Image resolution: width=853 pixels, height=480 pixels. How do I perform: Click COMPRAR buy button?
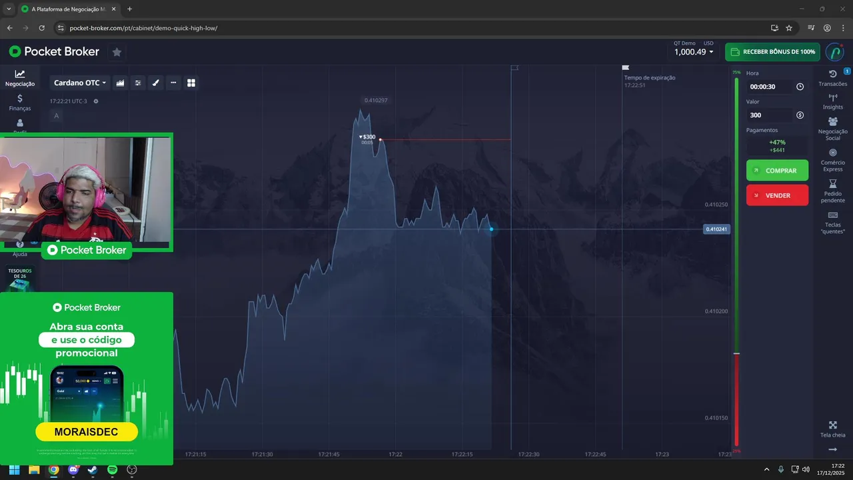tap(777, 171)
